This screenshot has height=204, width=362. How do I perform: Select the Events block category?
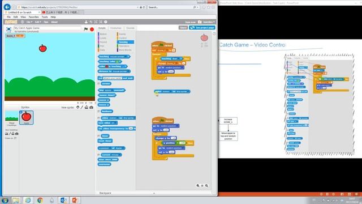(x=122, y=34)
